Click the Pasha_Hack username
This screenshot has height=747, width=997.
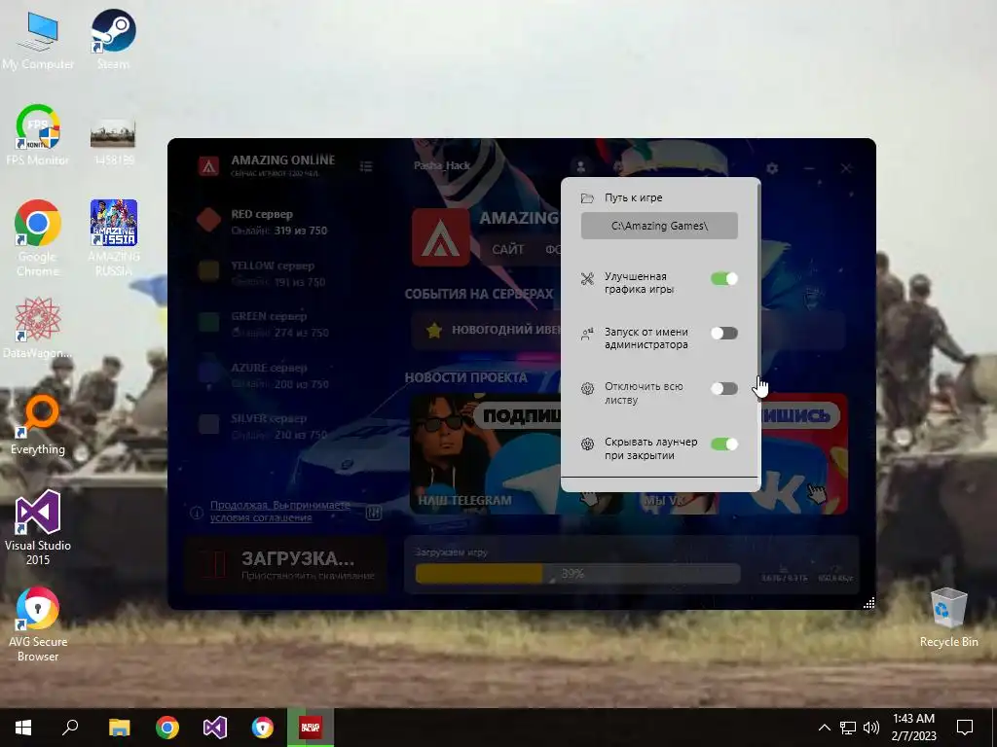tap(442, 165)
